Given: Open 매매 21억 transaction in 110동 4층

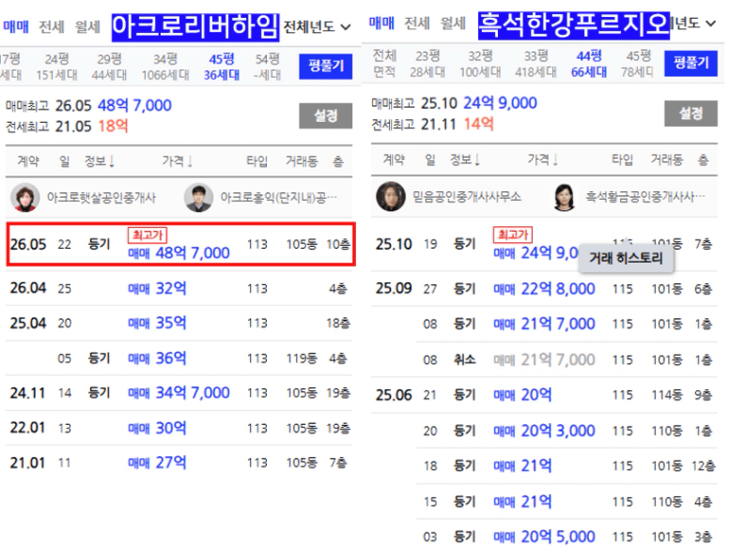Looking at the screenshot, I should coord(522,501).
